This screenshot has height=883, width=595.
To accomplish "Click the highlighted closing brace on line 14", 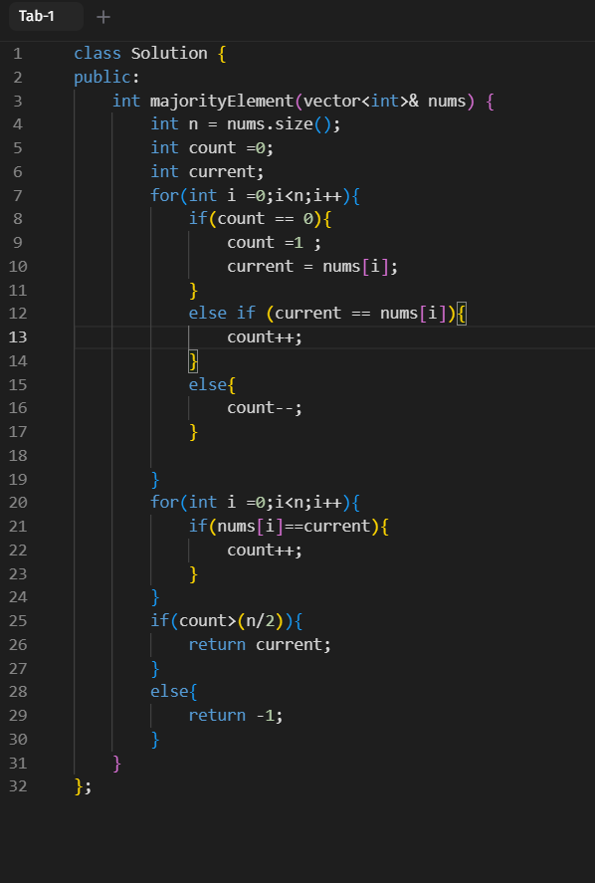I will coord(193,361).
